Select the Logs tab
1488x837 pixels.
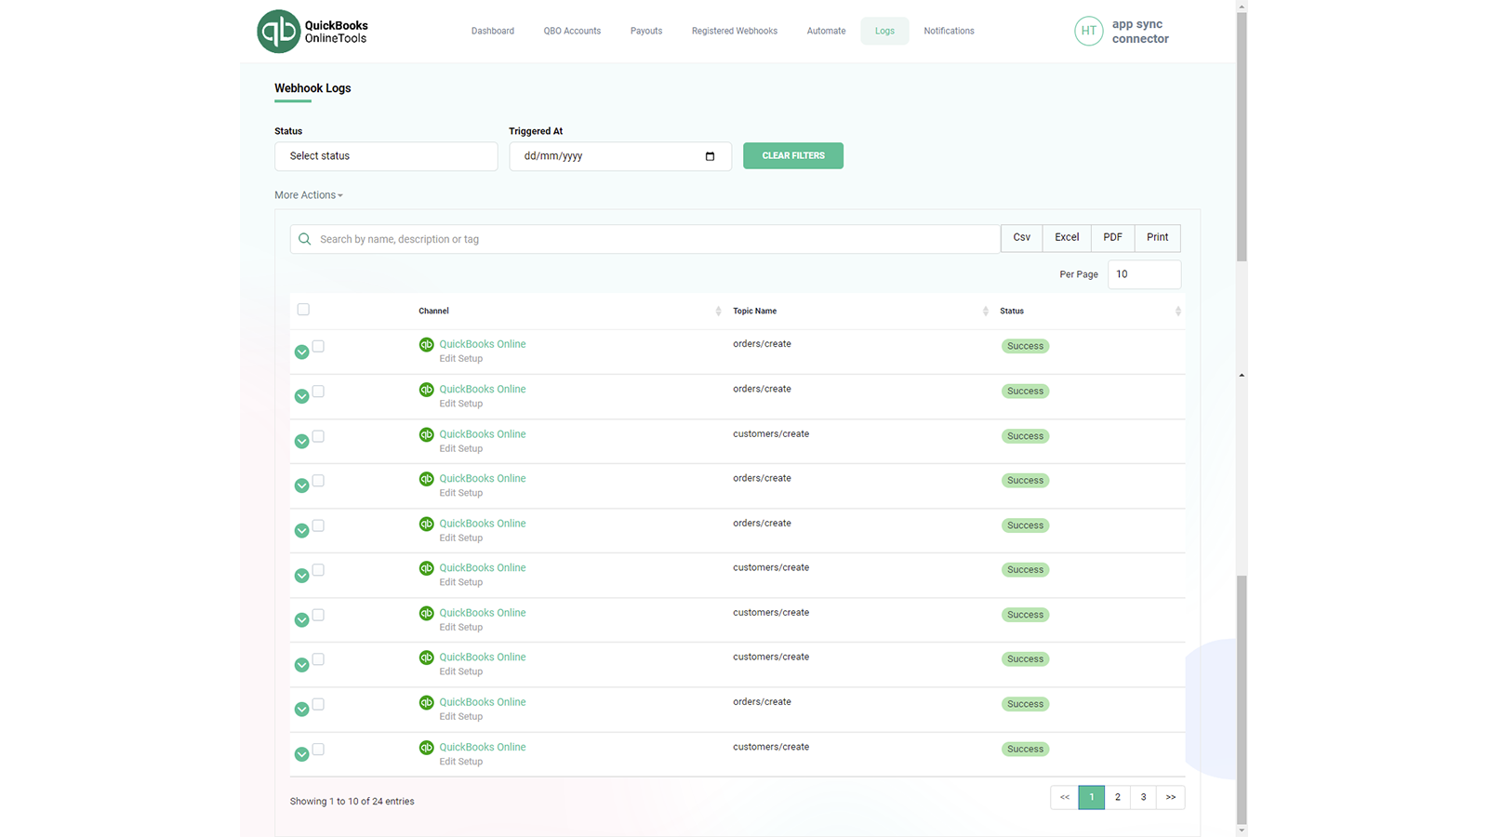click(x=884, y=31)
